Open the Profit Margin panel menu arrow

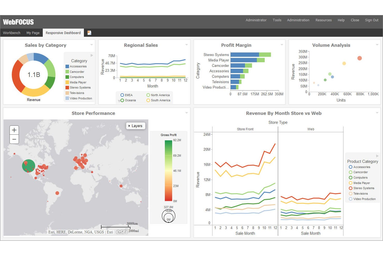[x=282, y=45]
